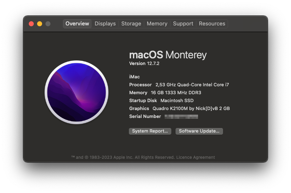Click the iMac model name

[x=134, y=77]
